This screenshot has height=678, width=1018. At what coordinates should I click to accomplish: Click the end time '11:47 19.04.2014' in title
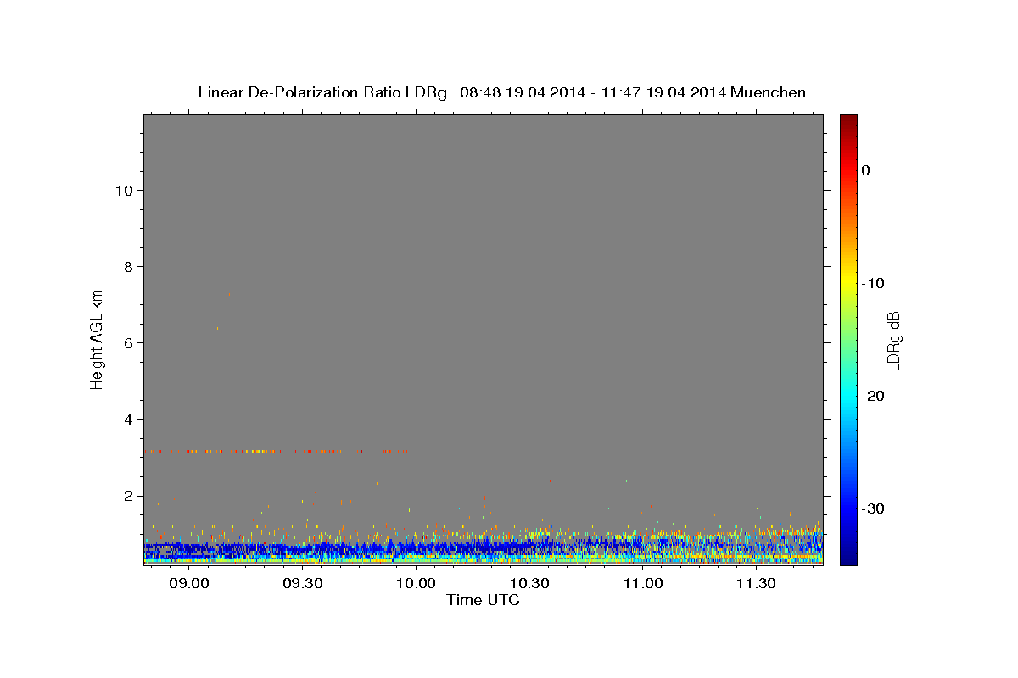(664, 92)
